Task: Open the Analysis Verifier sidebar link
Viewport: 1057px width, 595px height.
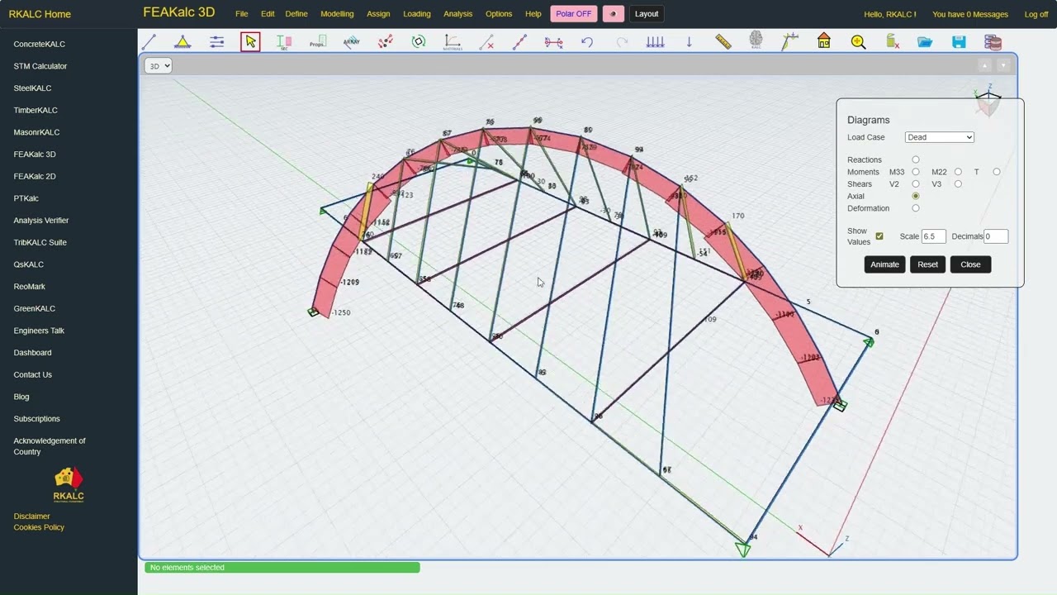Action: [x=41, y=221]
